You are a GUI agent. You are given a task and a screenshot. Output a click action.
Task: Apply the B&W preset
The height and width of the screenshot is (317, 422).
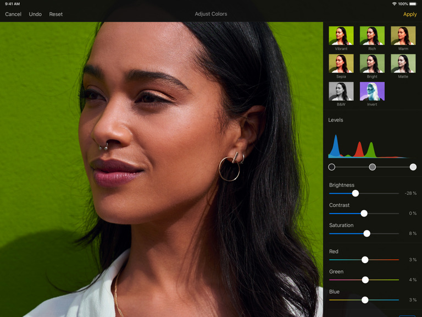[341, 91]
